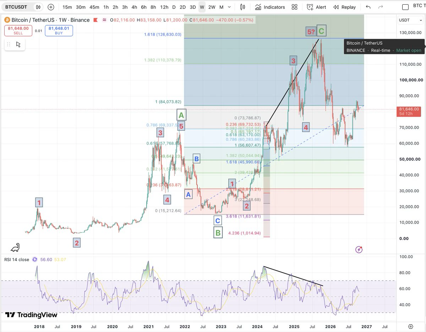Screen dimensions: 426x332
Task: Click the blue BUY 81,648.01 button
Action: pyautogui.click(x=59, y=31)
